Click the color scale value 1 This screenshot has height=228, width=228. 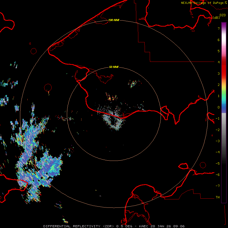coord(219,96)
